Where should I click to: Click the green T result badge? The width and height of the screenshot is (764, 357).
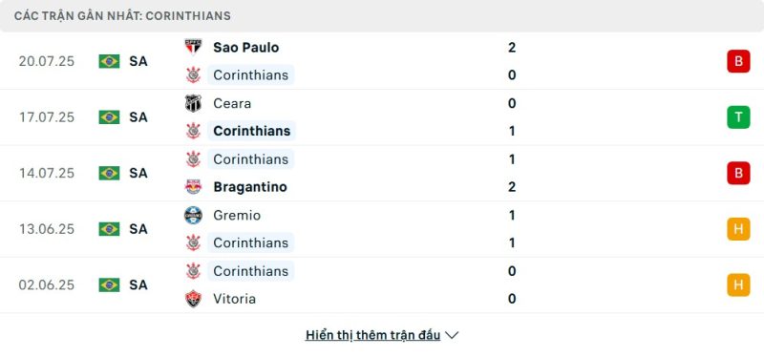pyautogui.click(x=738, y=117)
